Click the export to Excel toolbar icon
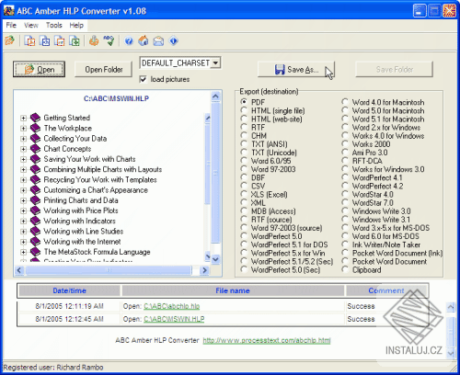Screen dimensions: 460x375 coord(75,40)
